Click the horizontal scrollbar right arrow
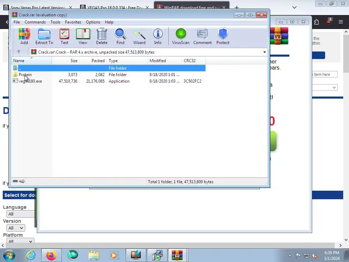Screen dimensions: 349x262 point(340,245)
